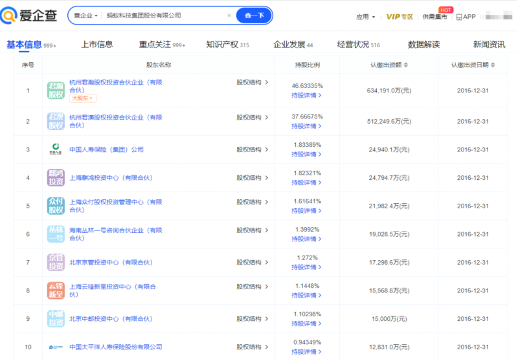Open the 爱企查 logo homepage
The height and width of the screenshot is (361, 518).
[x=28, y=15]
